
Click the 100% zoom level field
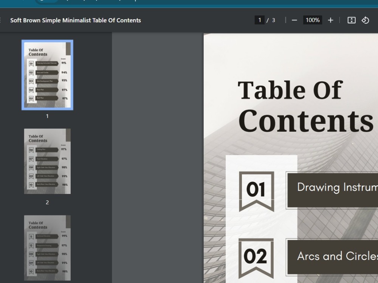pyautogui.click(x=313, y=20)
